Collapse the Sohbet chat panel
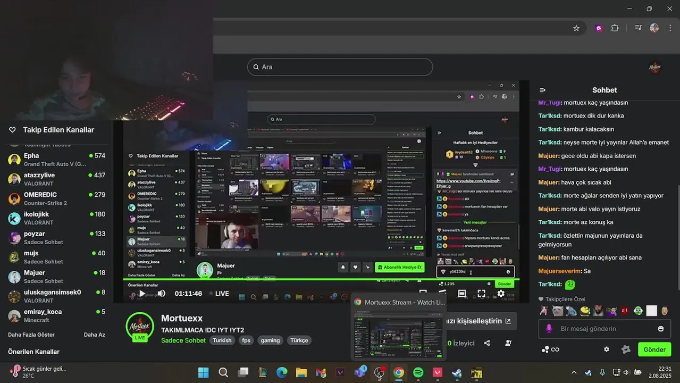 pyautogui.click(x=542, y=90)
